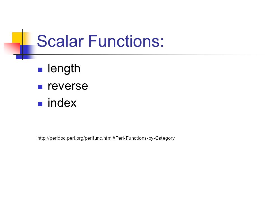Click the faded right end of divider line
Image resolution: width=269 pixels, height=202 pixels.
[240, 55]
